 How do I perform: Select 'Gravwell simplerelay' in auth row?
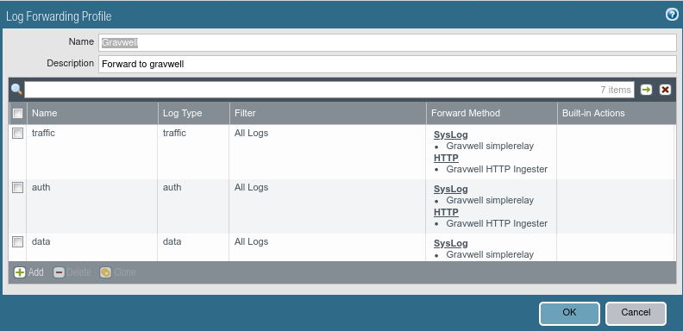490,200
